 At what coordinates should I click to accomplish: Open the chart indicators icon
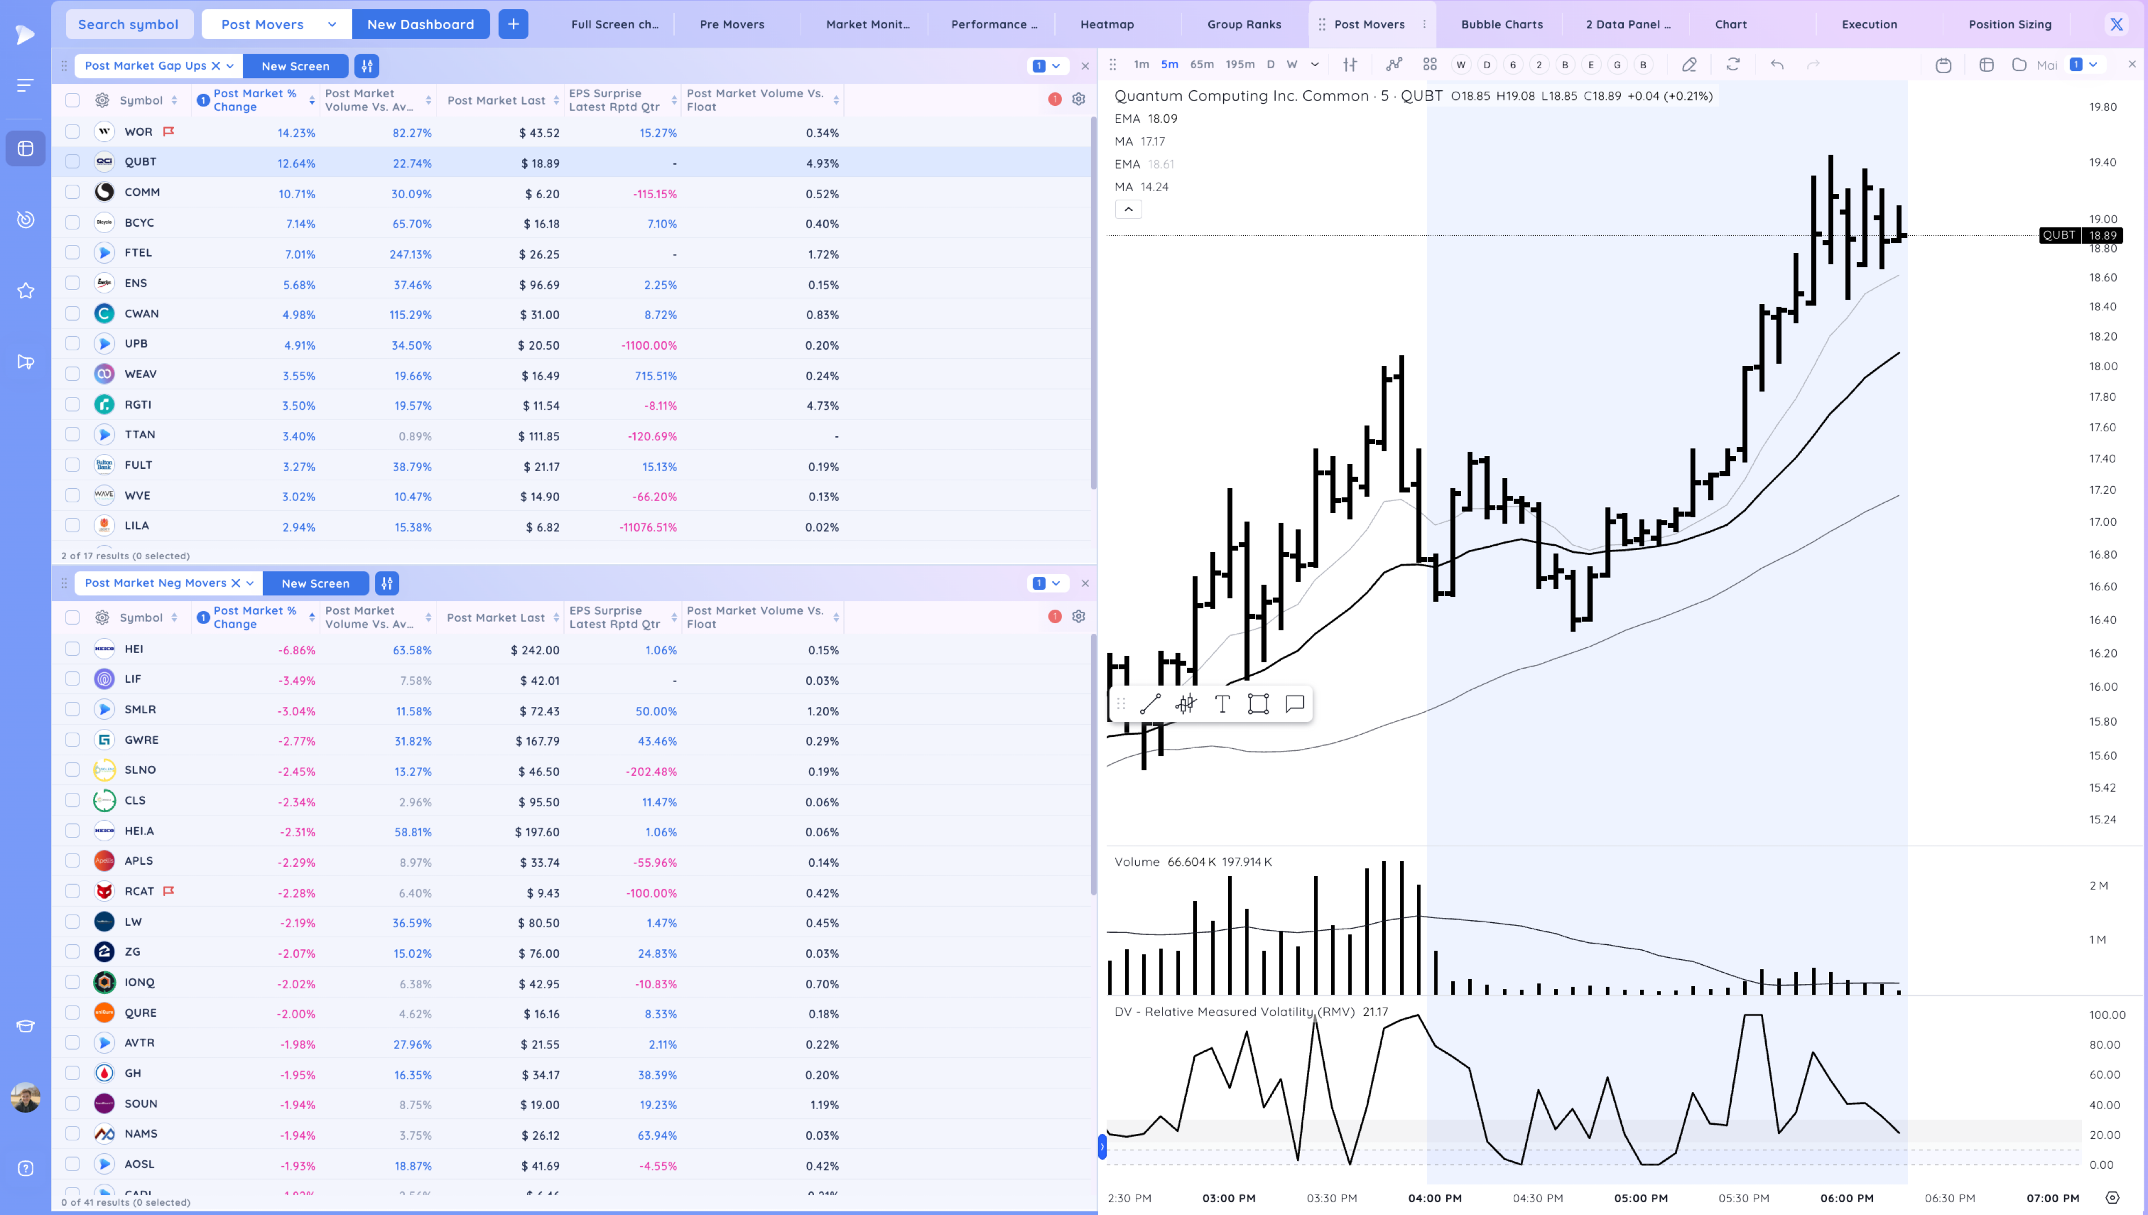[x=1394, y=64]
